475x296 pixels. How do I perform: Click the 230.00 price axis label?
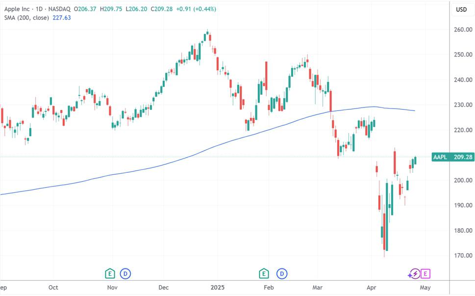click(x=463, y=105)
